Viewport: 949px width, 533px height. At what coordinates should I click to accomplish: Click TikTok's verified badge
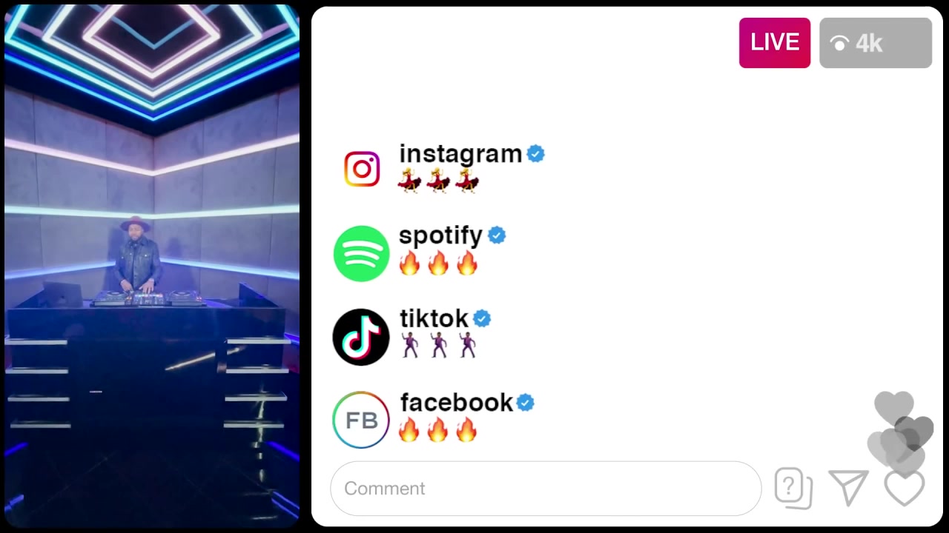click(x=482, y=319)
